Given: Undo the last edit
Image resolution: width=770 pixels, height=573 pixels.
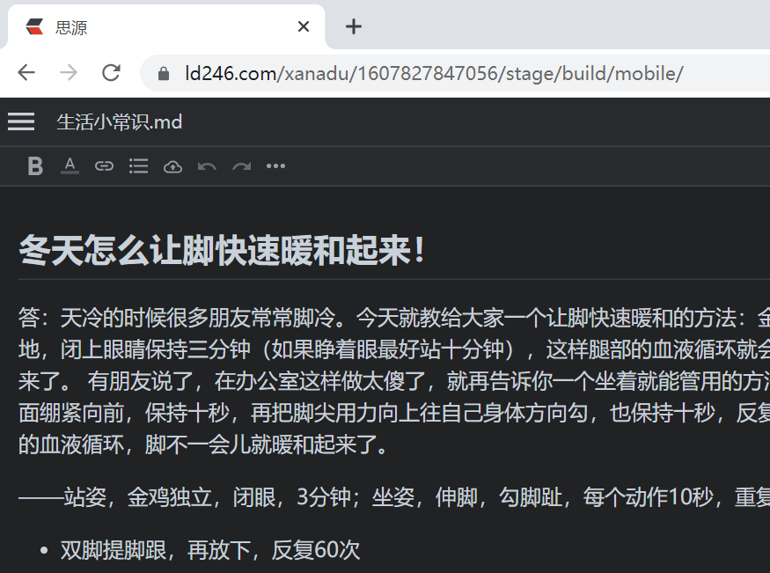Looking at the screenshot, I should 207,165.
